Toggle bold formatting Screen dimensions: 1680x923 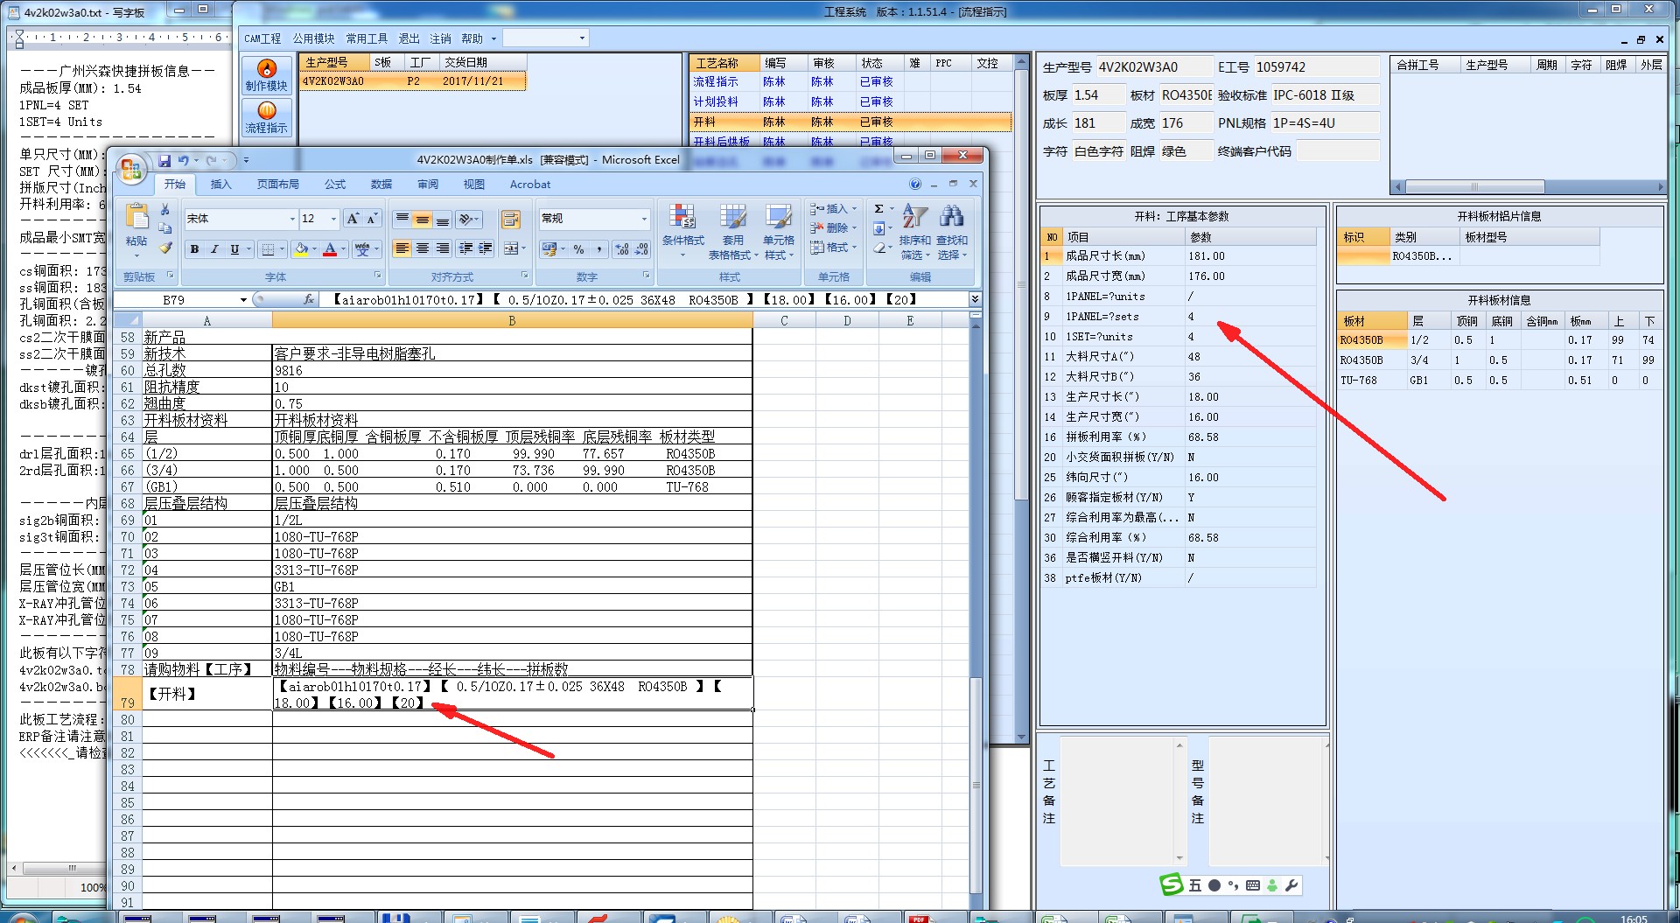pyautogui.click(x=194, y=249)
